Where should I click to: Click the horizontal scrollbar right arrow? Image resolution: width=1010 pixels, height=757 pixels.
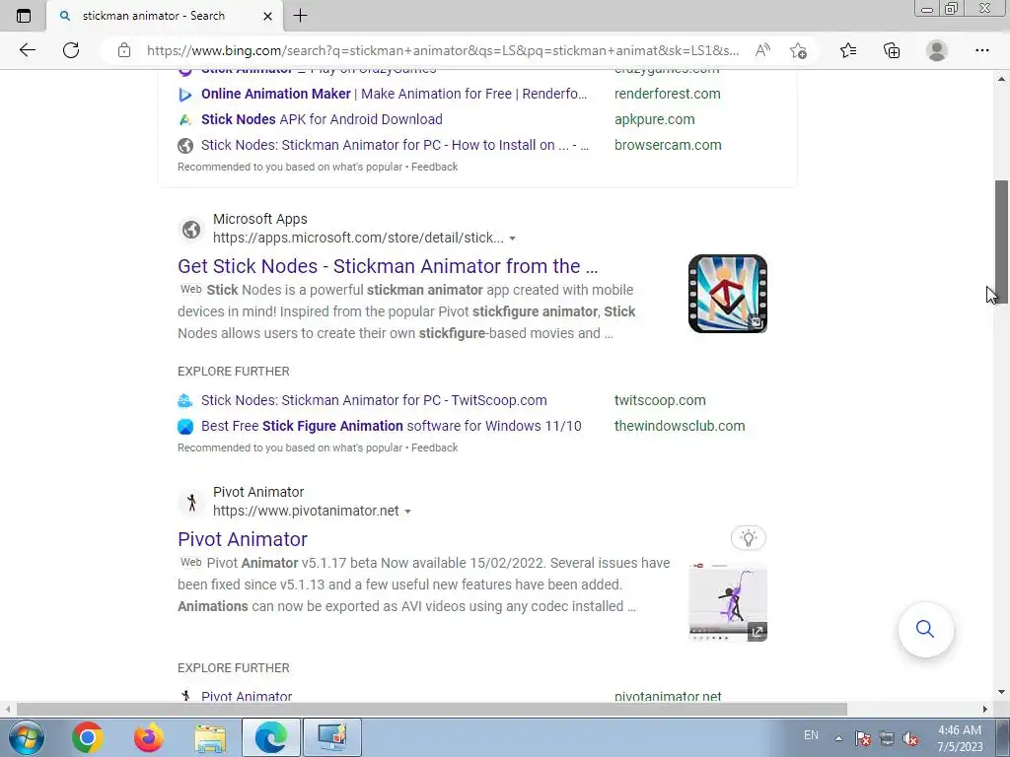pyautogui.click(x=985, y=709)
